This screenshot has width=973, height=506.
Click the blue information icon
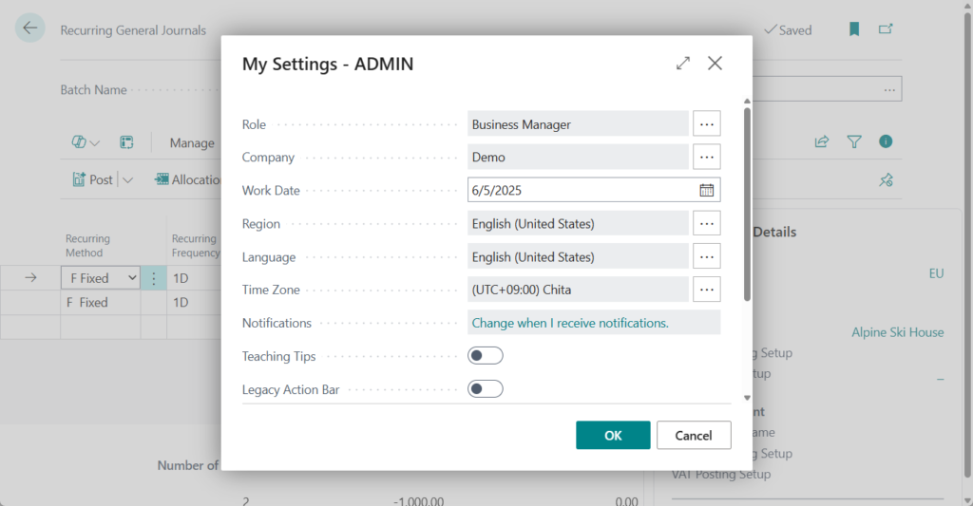click(x=886, y=142)
